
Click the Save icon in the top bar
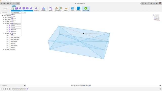coord(8,3)
